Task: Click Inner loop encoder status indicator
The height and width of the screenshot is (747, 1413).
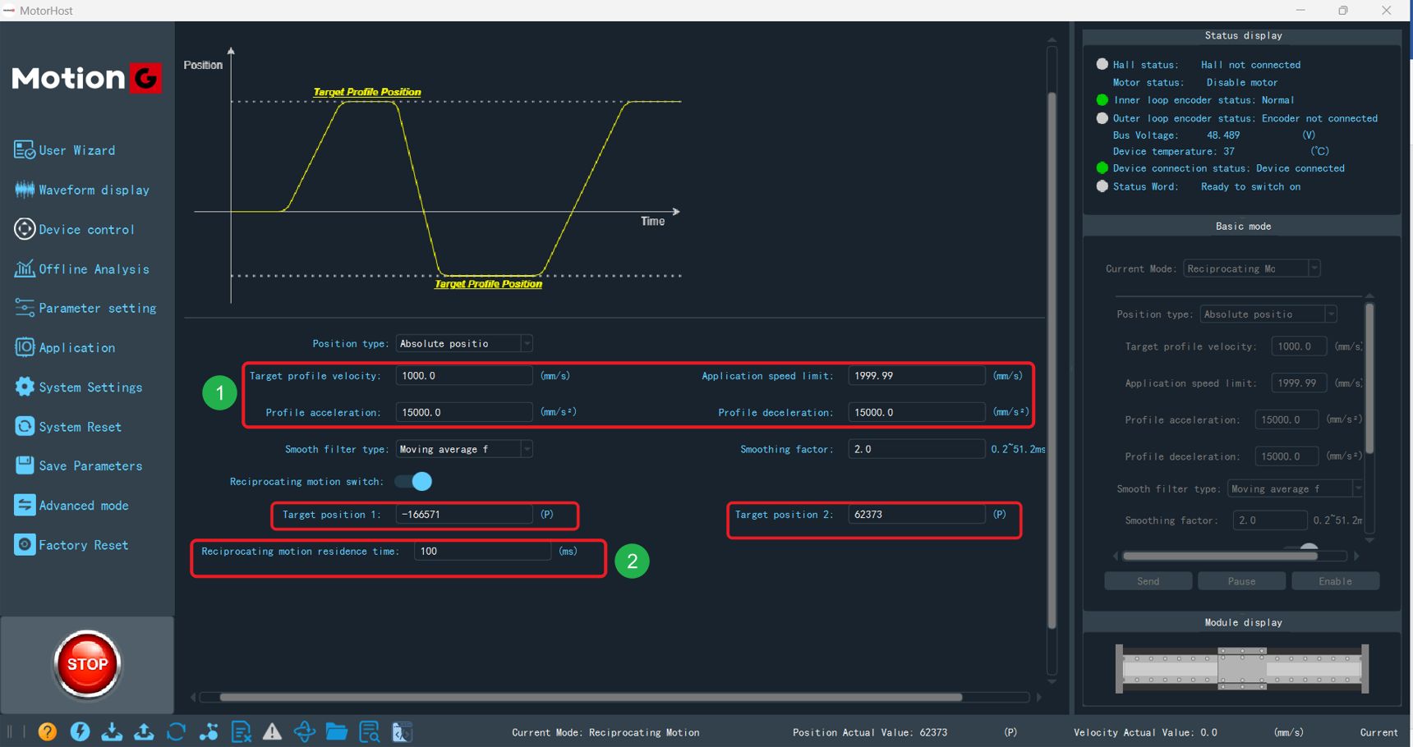Action: [1102, 100]
